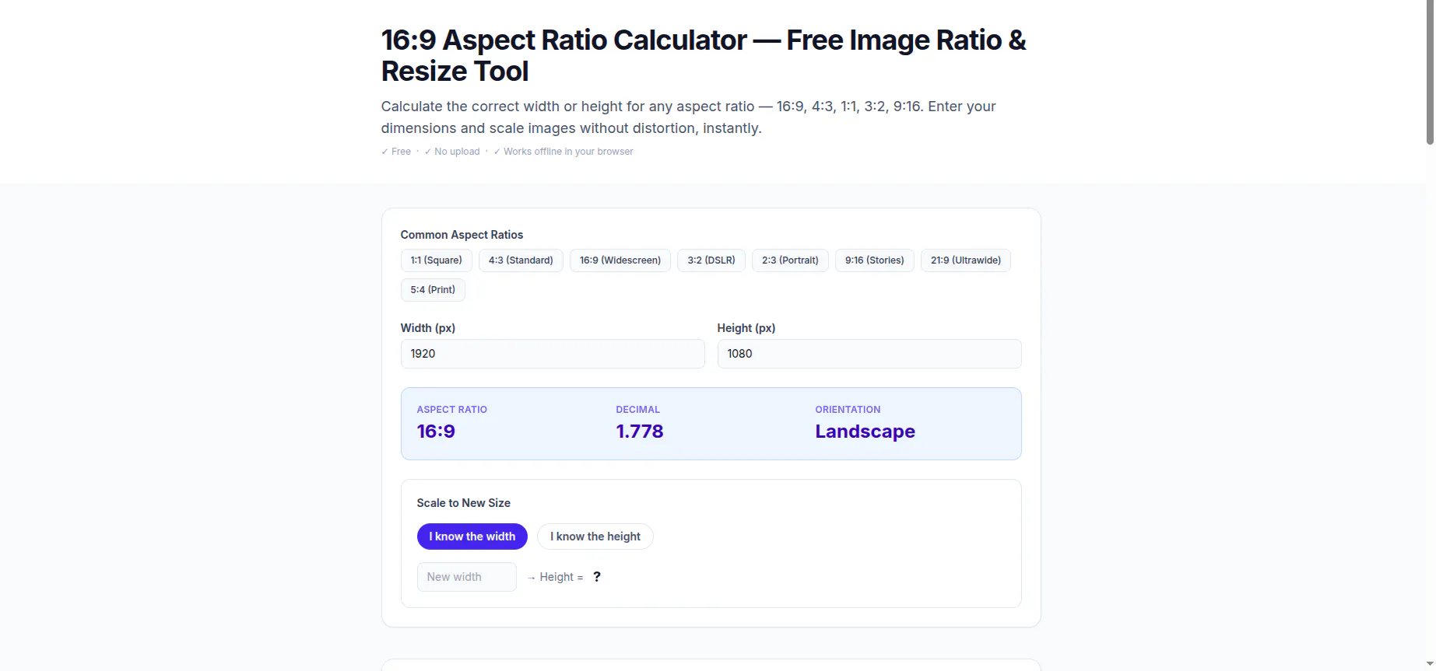Pick the 16:9 (Widescreen) preset
1436x671 pixels.
[620, 260]
